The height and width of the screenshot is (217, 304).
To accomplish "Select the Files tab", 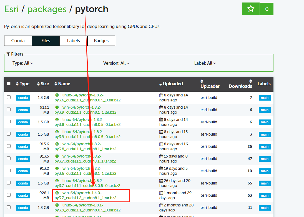I will click(46, 41).
